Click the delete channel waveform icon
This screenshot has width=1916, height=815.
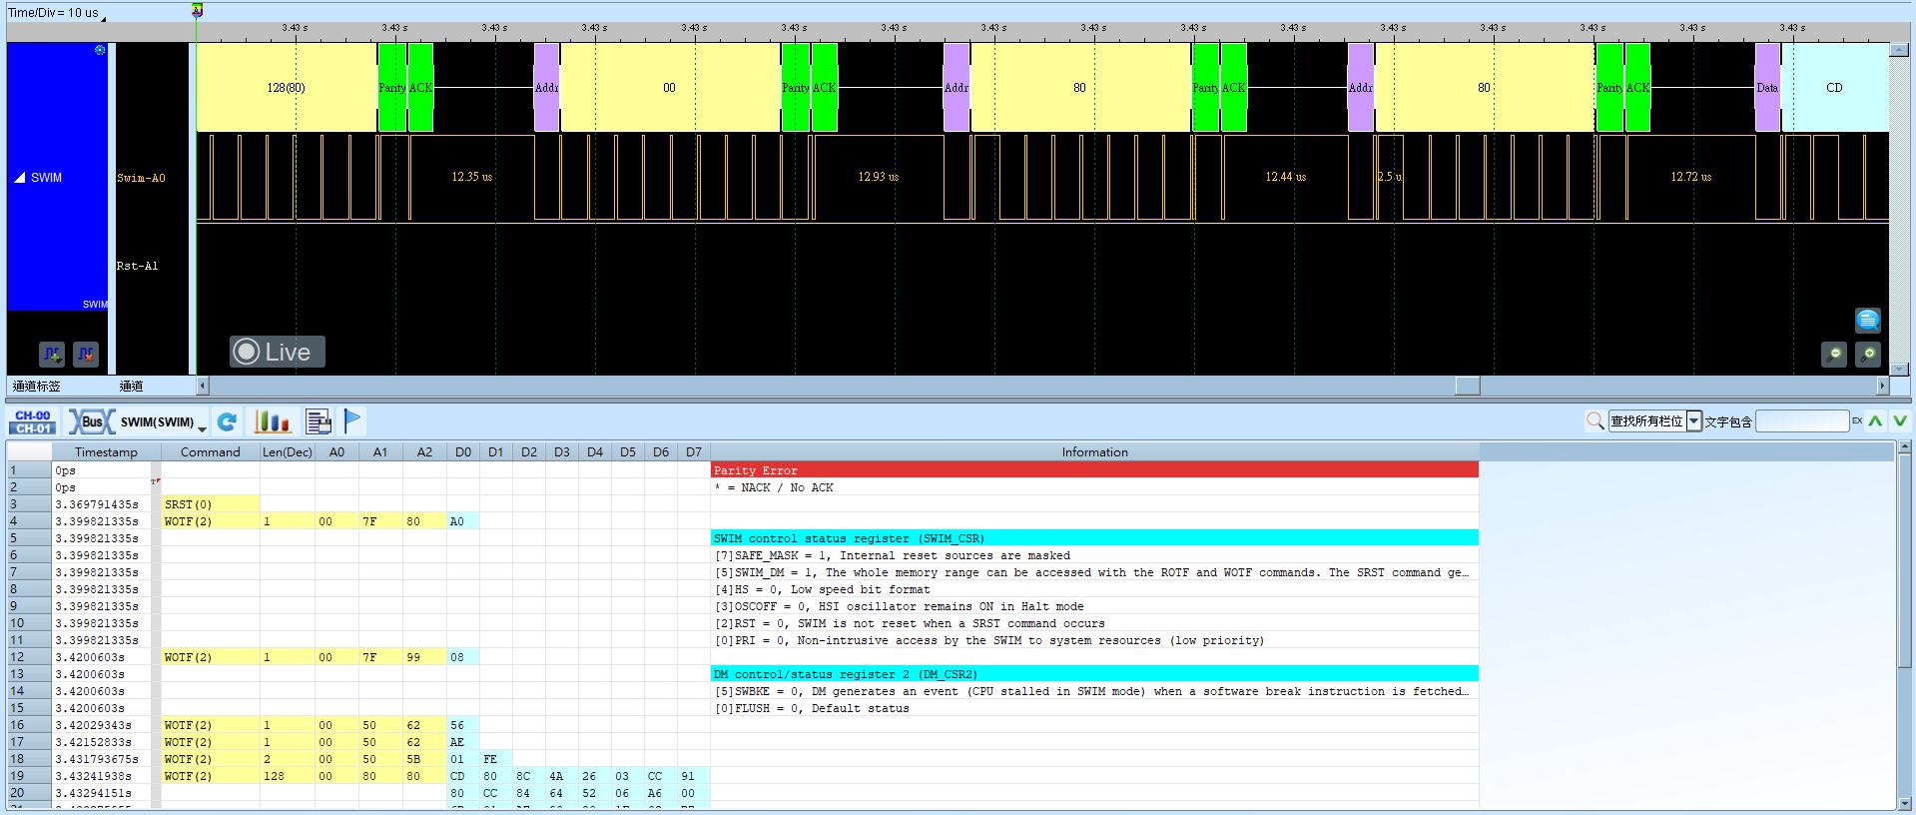pos(86,354)
